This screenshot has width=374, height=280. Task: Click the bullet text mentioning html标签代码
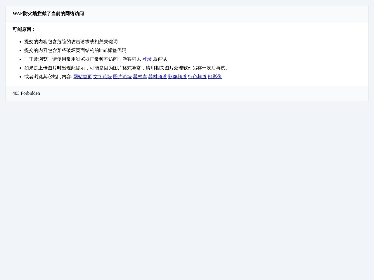coord(75,50)
